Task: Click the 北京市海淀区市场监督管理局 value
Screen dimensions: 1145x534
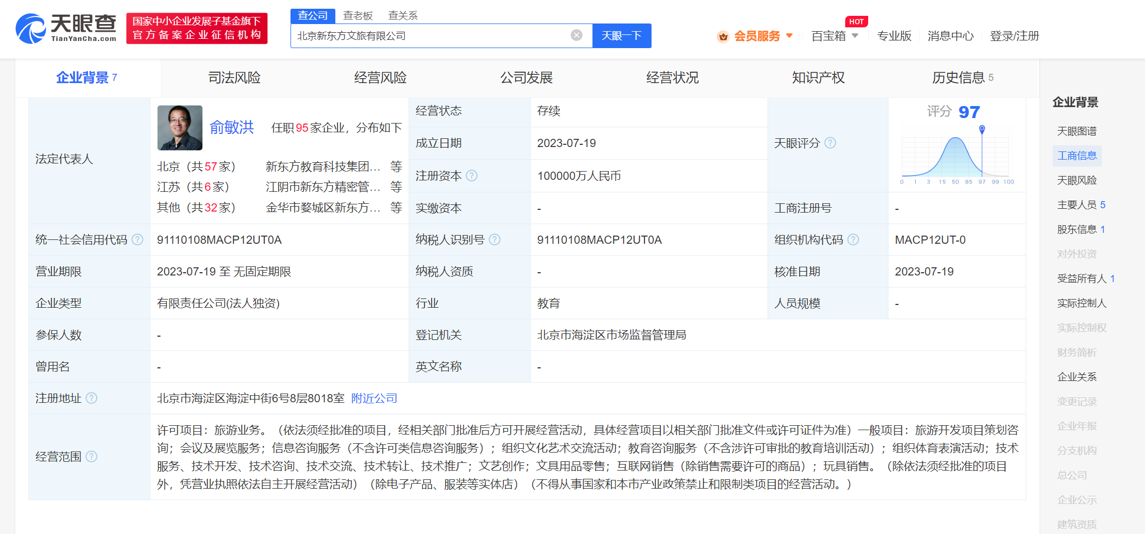Action: 612,335
